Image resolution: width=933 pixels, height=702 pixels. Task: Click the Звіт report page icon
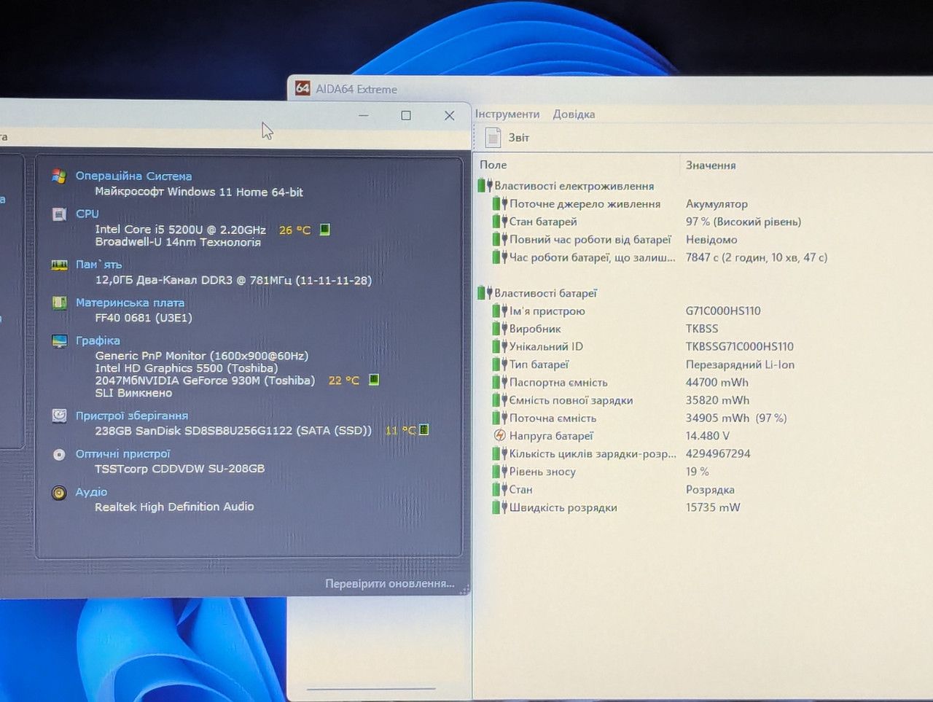tap(493, 137)
